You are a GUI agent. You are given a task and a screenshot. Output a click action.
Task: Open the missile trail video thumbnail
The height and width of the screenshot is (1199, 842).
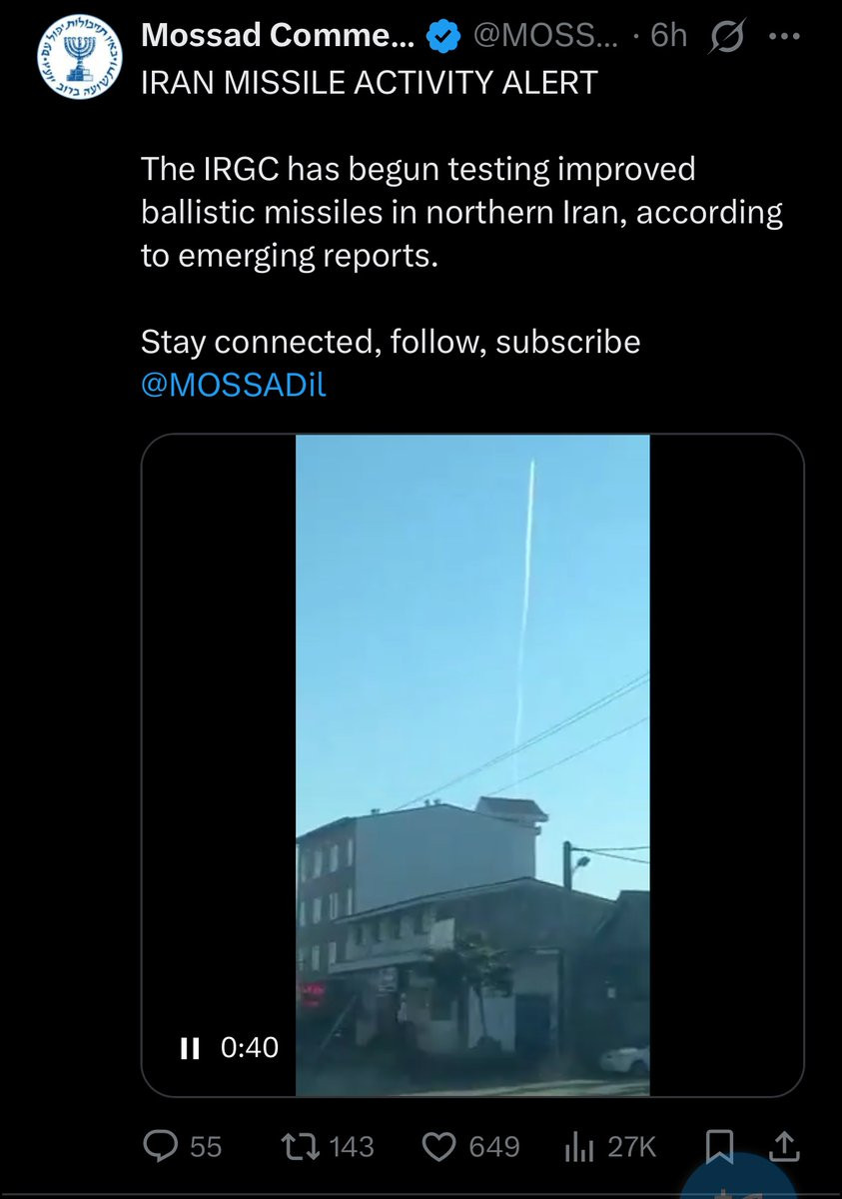[472, 765]
